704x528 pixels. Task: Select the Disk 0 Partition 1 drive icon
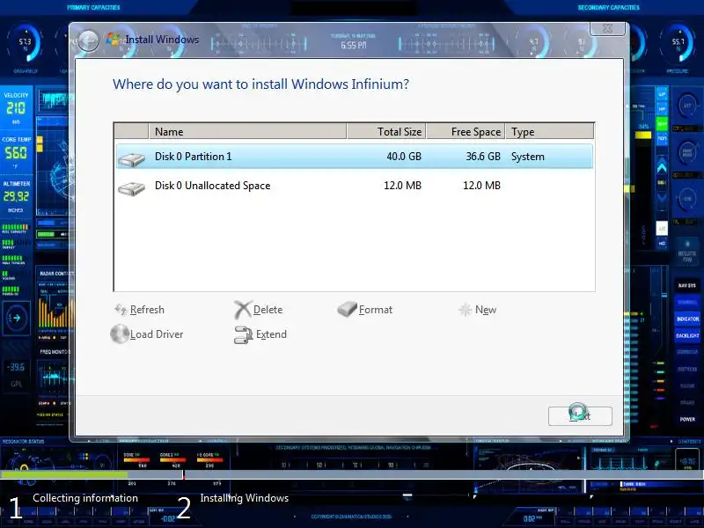click(x=131, y=159)
